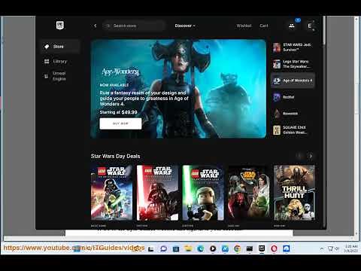Click the Age of Wonders 4 hero banner image
The width and height of the screenshot is (361, 271).
178,89
